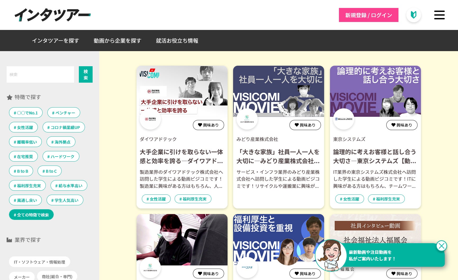The width and height of the screenshot is (458, 280).
Task: Toggle 興味あり on 福利厚生と設備投資 card
Action: point(305,274)
